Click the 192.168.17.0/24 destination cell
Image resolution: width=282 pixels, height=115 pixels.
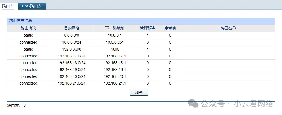(x=72, y=56)
